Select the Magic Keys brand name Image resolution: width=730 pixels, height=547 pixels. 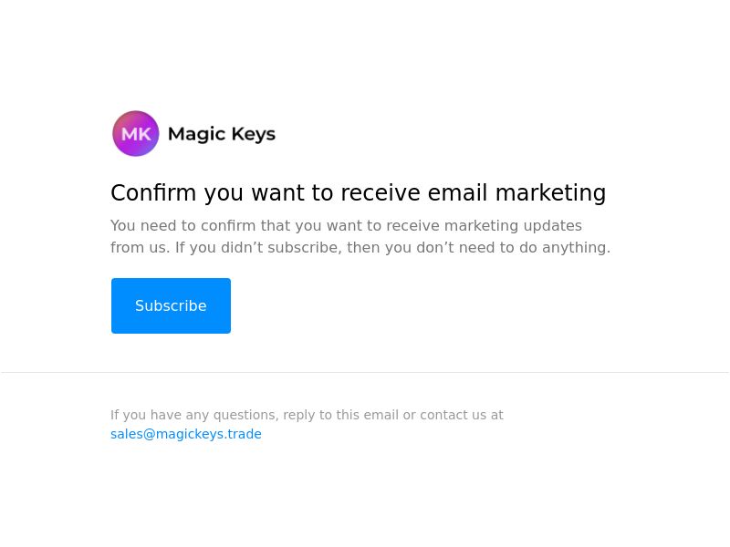coord(222,134)
